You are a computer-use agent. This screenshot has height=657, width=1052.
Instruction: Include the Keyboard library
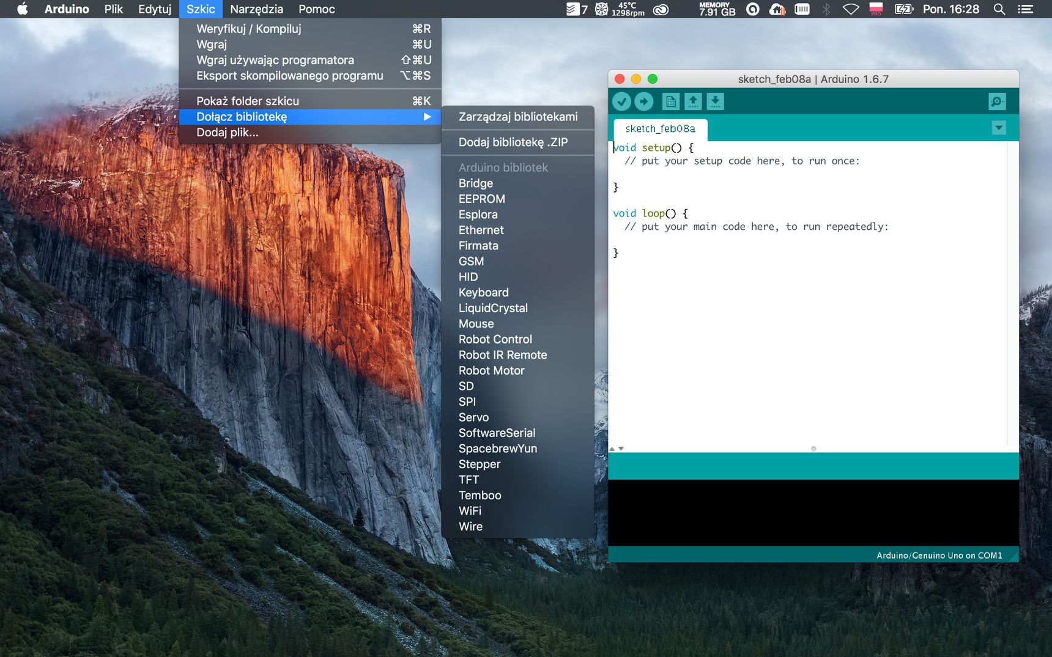point(518,292)
